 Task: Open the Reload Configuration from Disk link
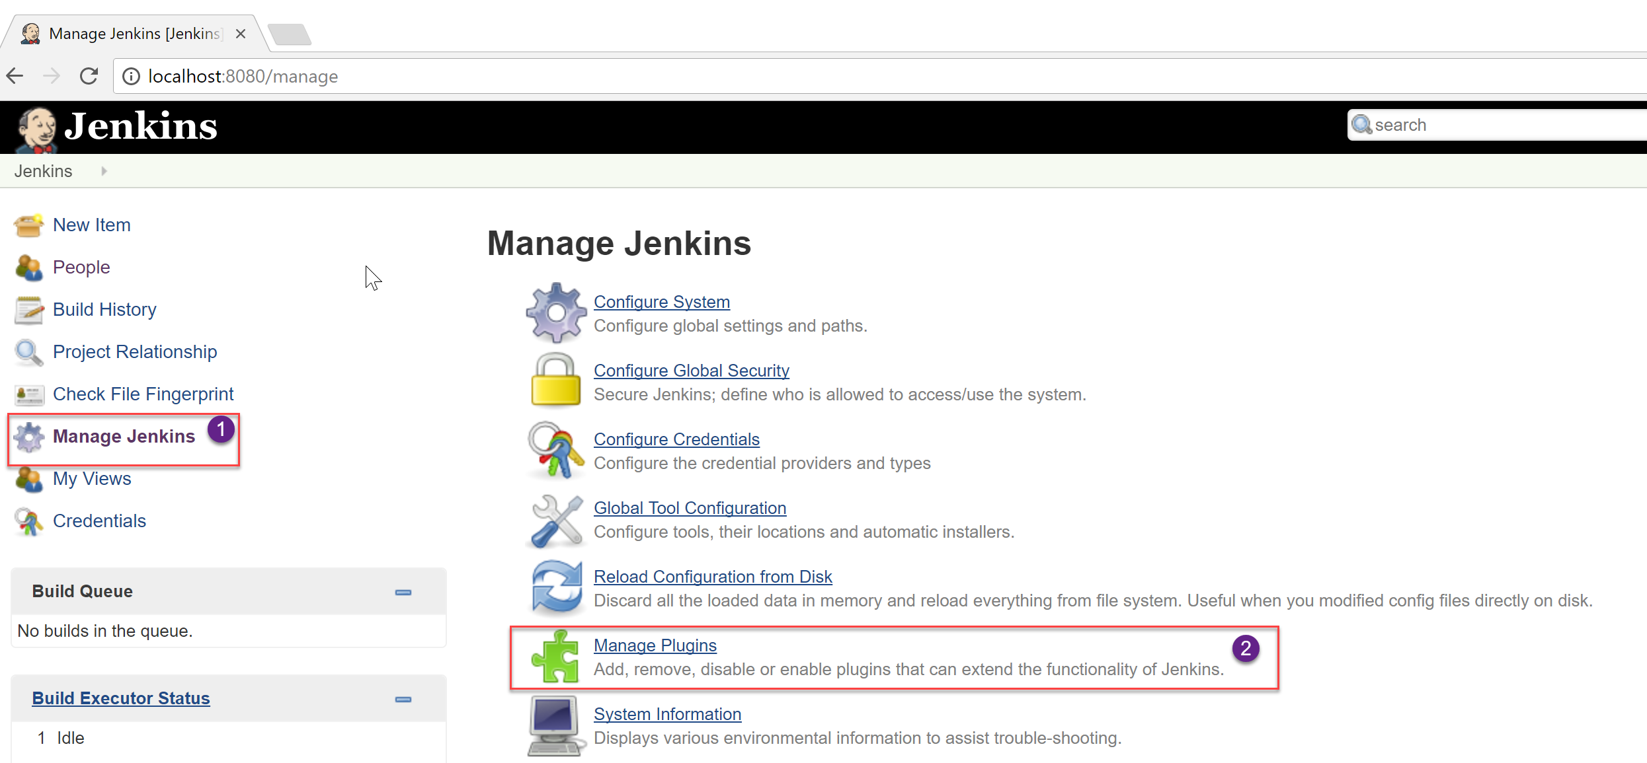tap(713, 577)
